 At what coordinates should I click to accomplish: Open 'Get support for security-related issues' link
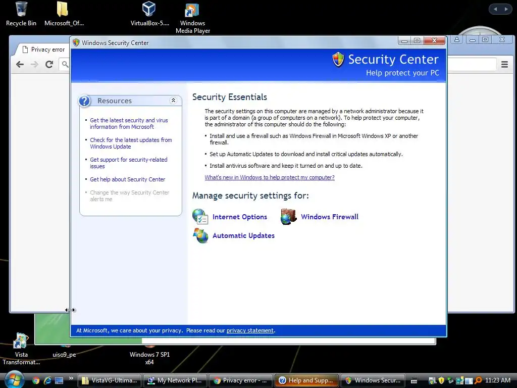(x=129, y=163)
